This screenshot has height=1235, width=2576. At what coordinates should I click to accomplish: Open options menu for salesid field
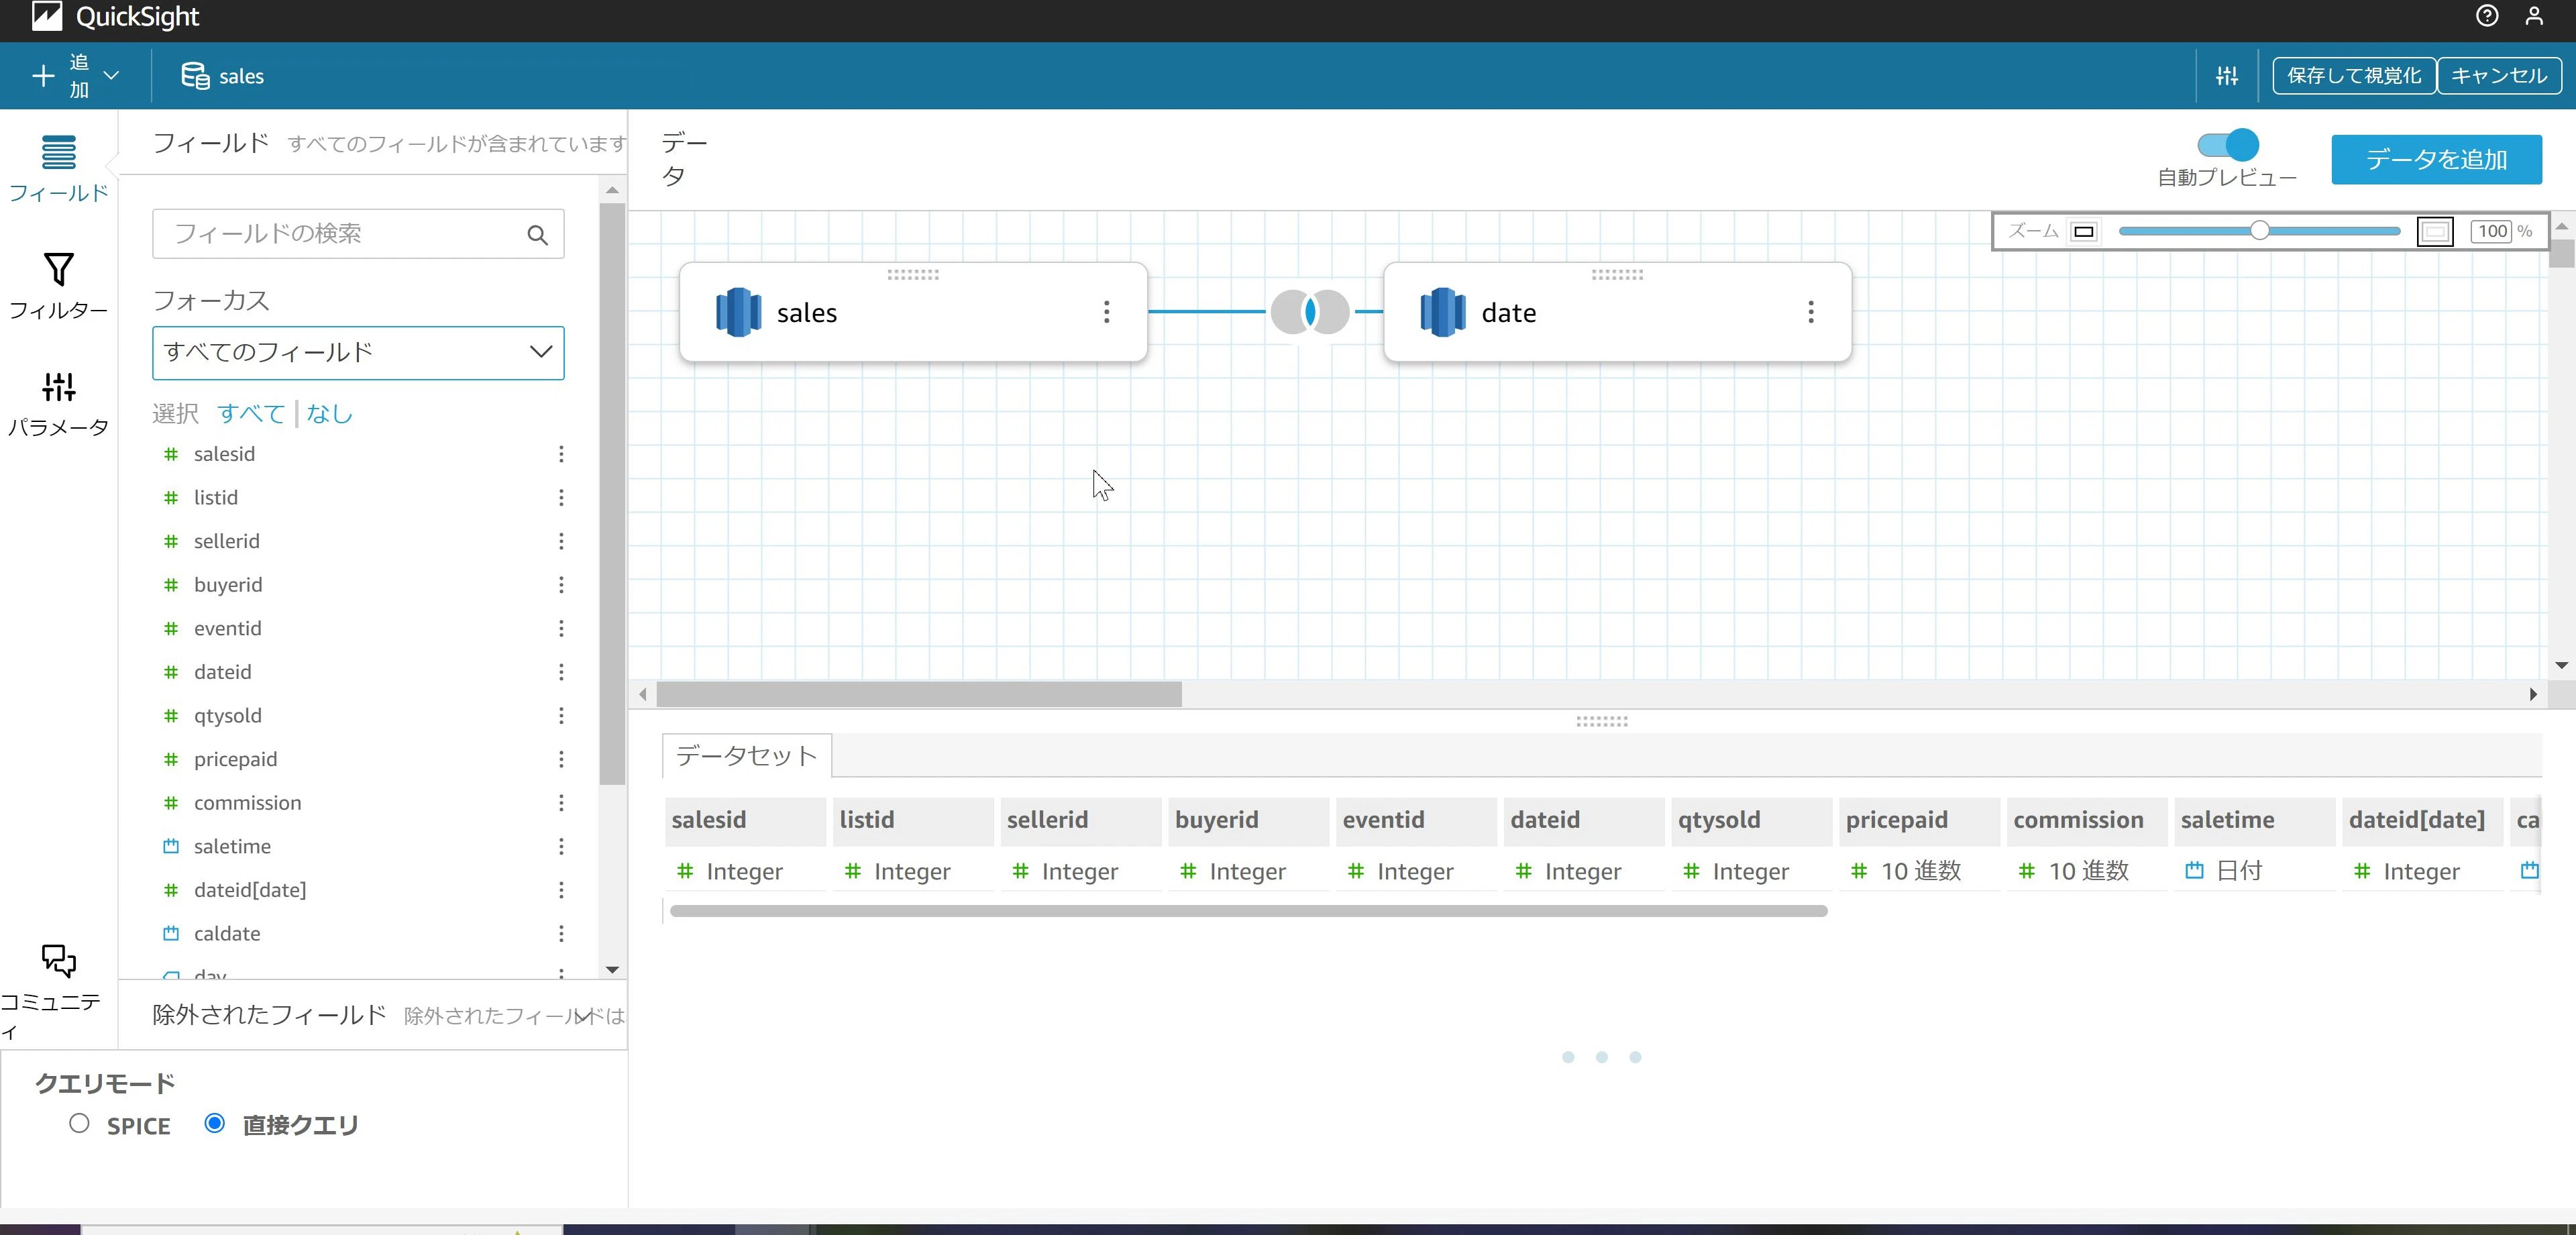coord(561,454)
